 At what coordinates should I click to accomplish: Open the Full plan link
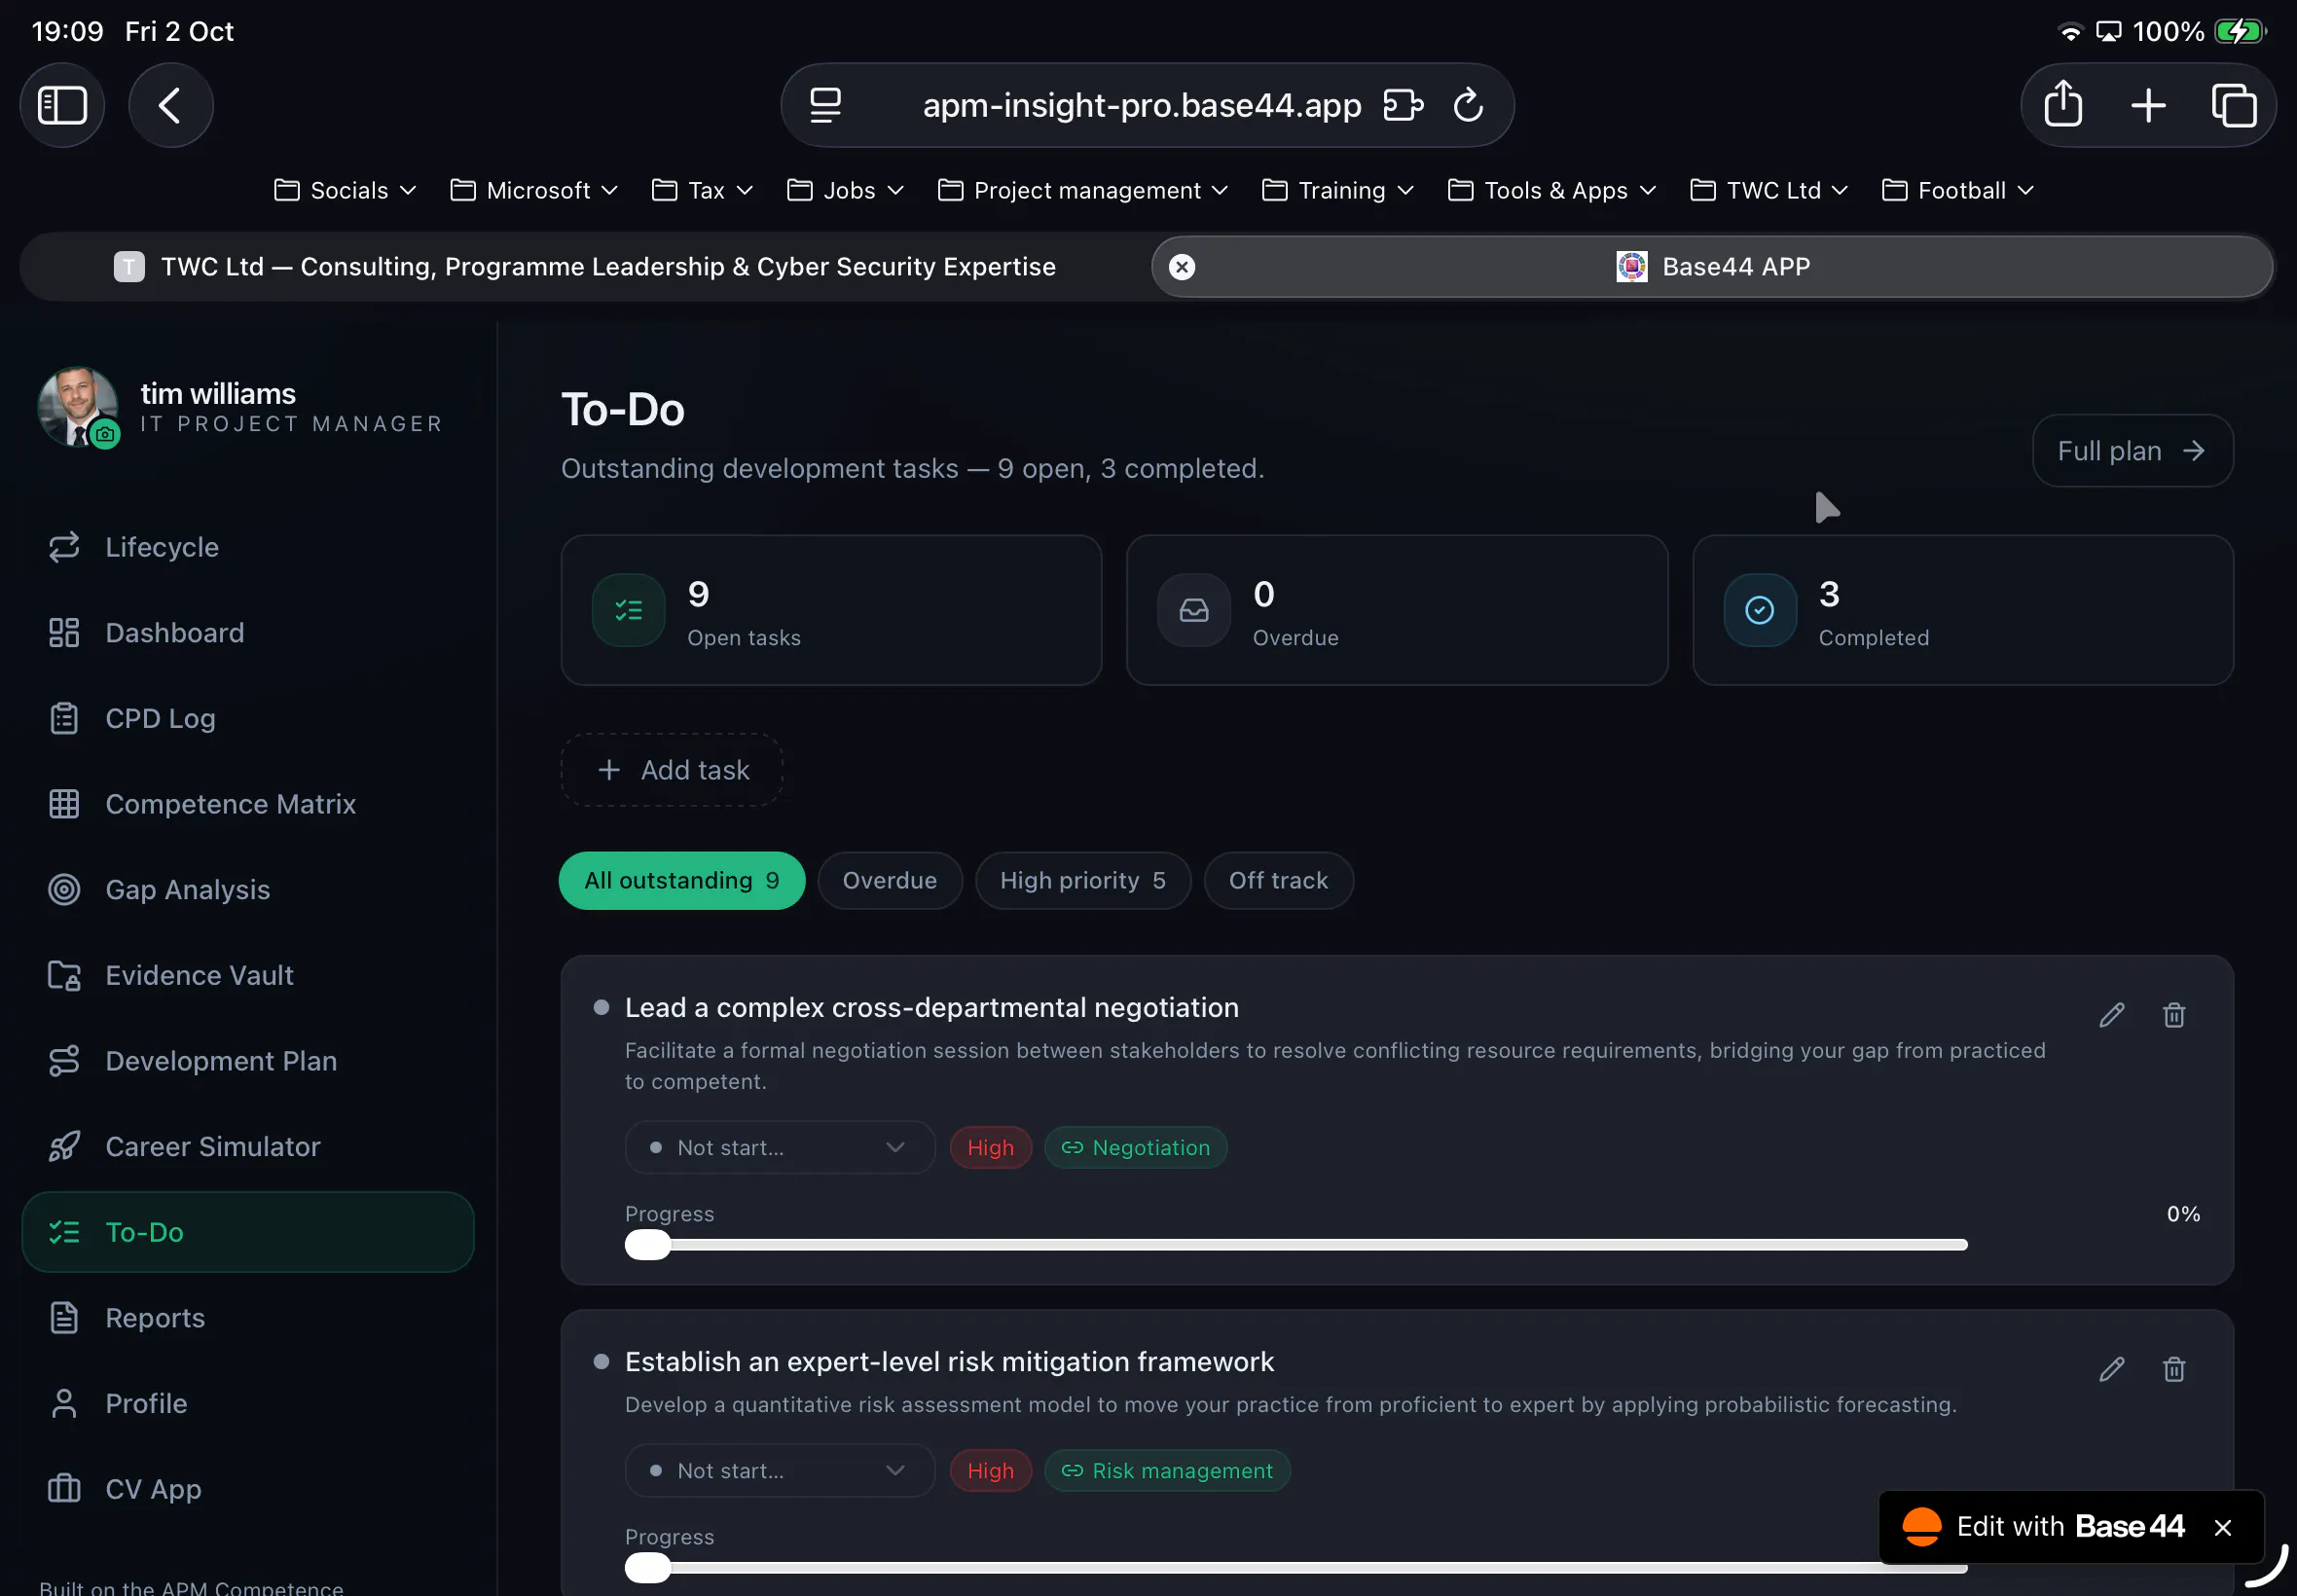point(2132,451)
